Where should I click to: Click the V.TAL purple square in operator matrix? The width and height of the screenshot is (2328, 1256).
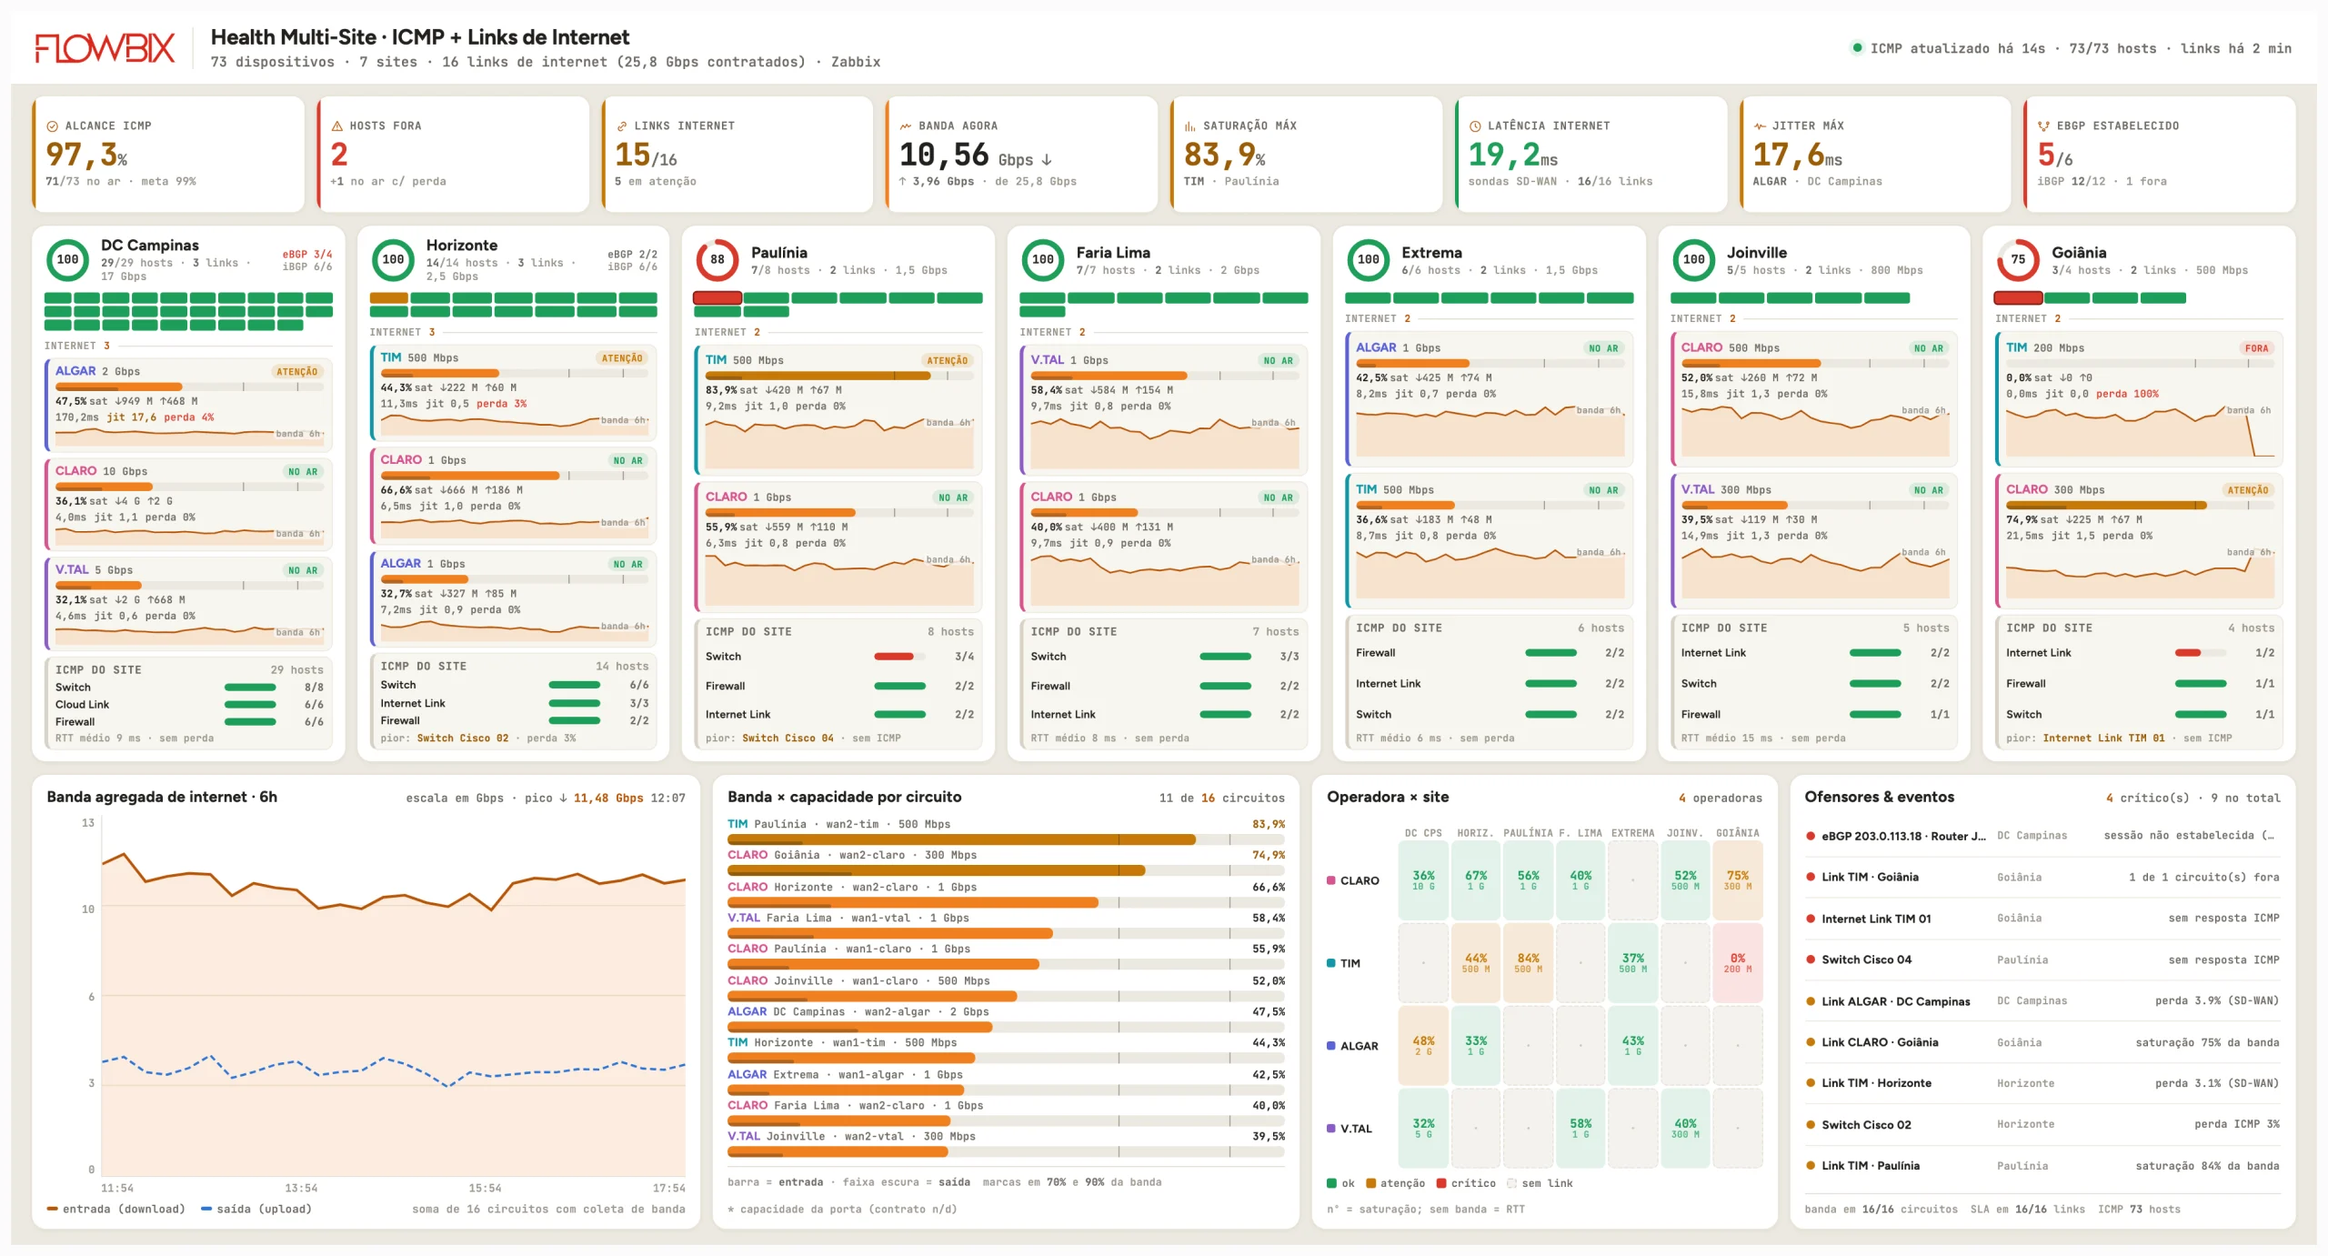click(x=1331, y=1129)
